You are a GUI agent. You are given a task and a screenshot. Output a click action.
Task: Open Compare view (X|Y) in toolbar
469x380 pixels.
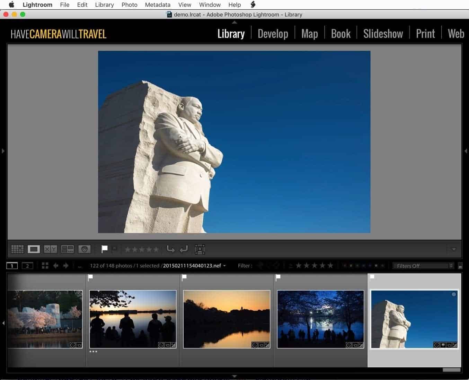tap(51, 249)
